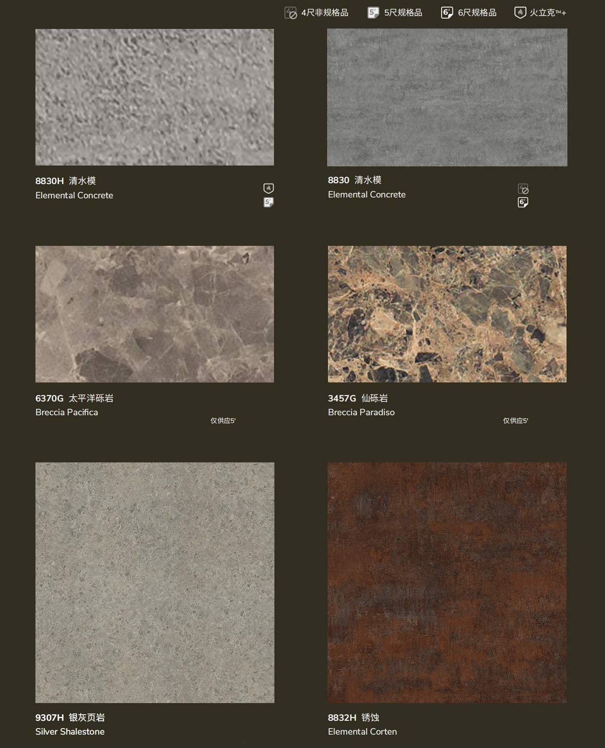This screenshot has height=748, width=605.
Task: Click the 8832H 锈蚀 product title
Action: (x=353, y=718)
